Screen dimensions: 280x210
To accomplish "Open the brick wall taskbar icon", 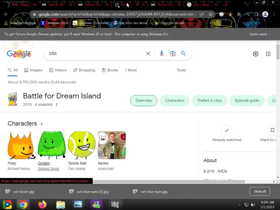I will [x=115, y=205].
